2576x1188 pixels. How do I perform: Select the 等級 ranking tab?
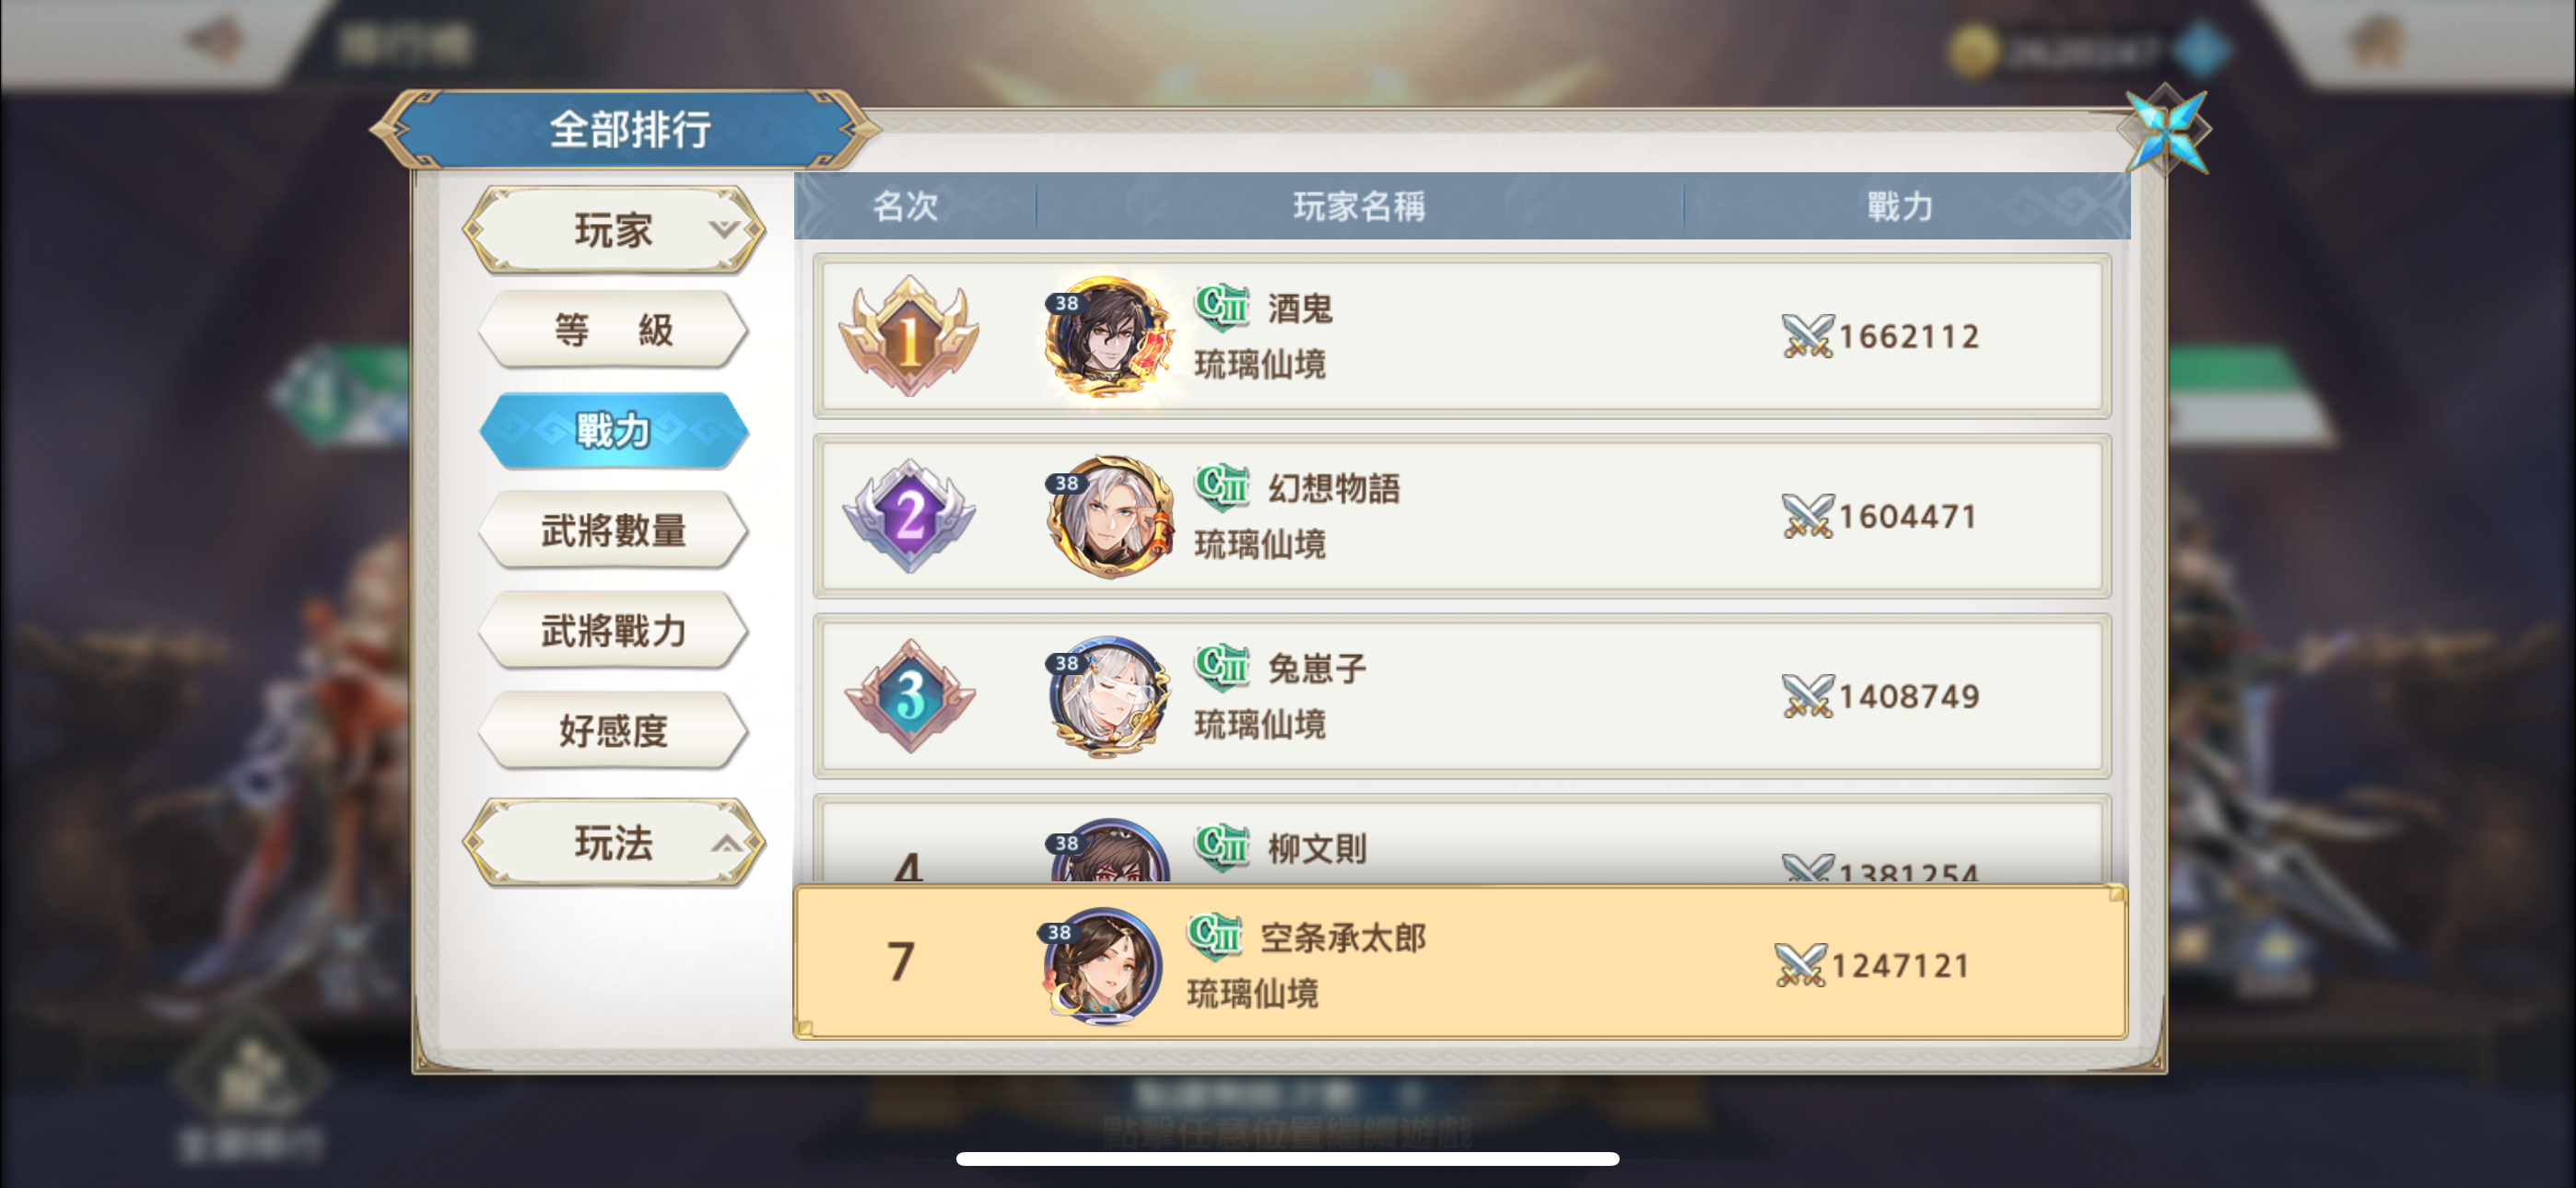coord(613,330)
